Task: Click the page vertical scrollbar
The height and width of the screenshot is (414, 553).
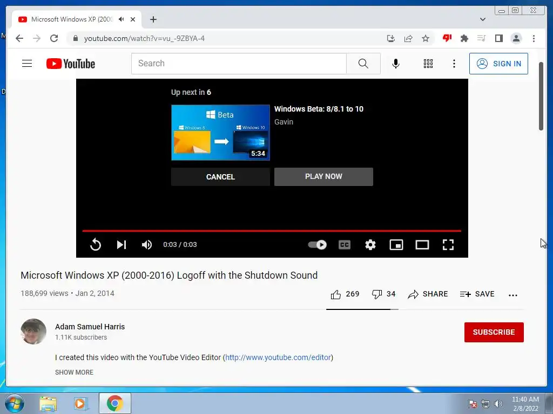Action: (541, 96)
